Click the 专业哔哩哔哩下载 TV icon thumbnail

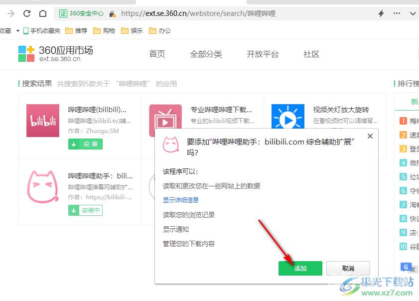click(x=165, y=117)
